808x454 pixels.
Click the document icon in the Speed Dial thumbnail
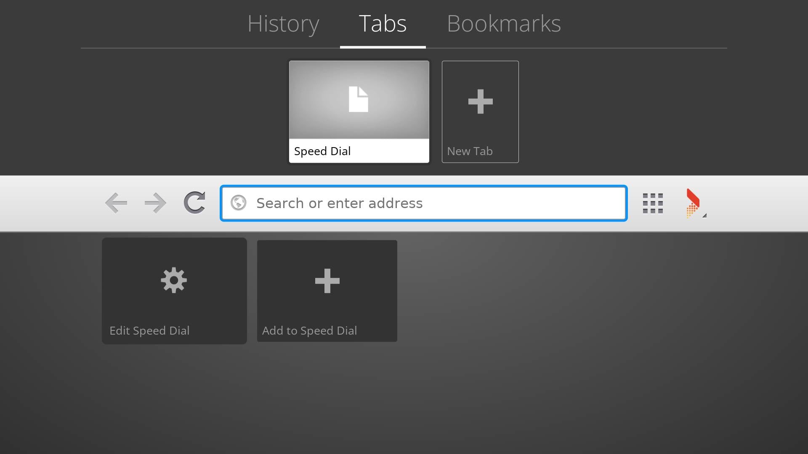[x=359, y=100]
